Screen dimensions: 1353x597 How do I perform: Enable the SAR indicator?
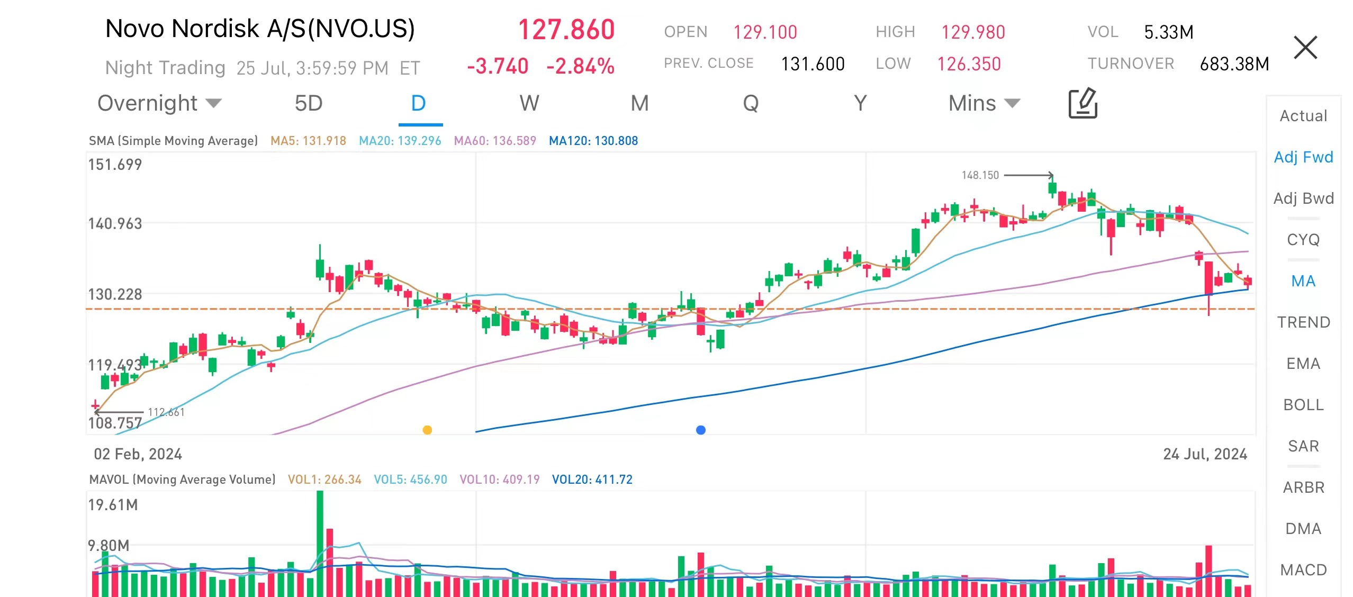point(1303,446)
